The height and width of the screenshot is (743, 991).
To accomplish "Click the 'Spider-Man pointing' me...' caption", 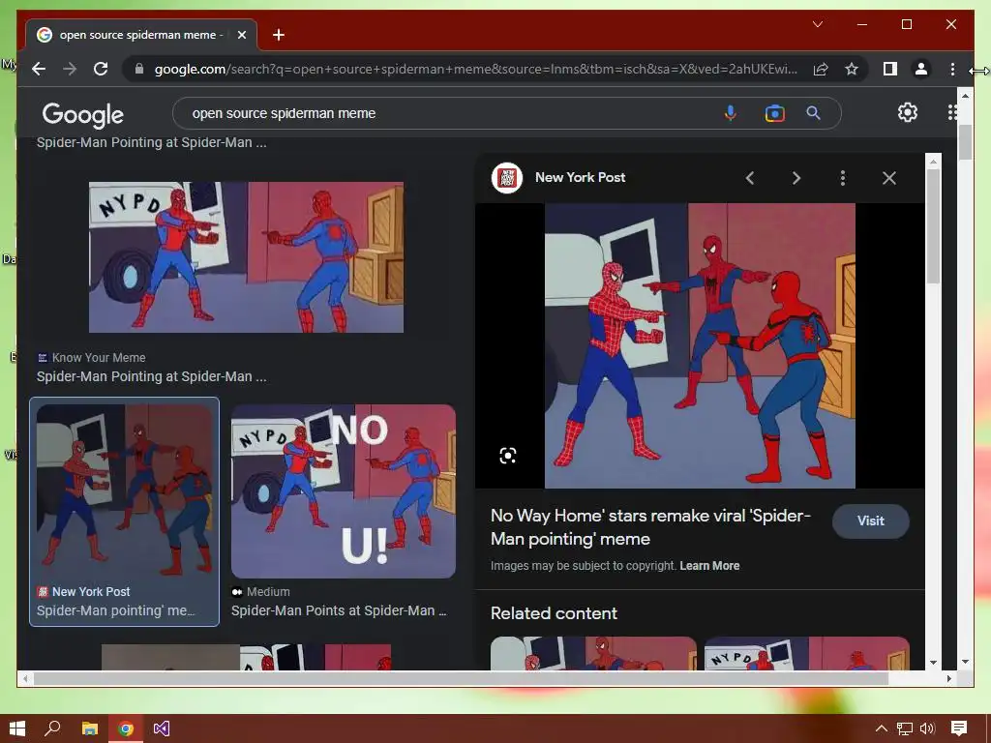I will (x=116, y=611).
